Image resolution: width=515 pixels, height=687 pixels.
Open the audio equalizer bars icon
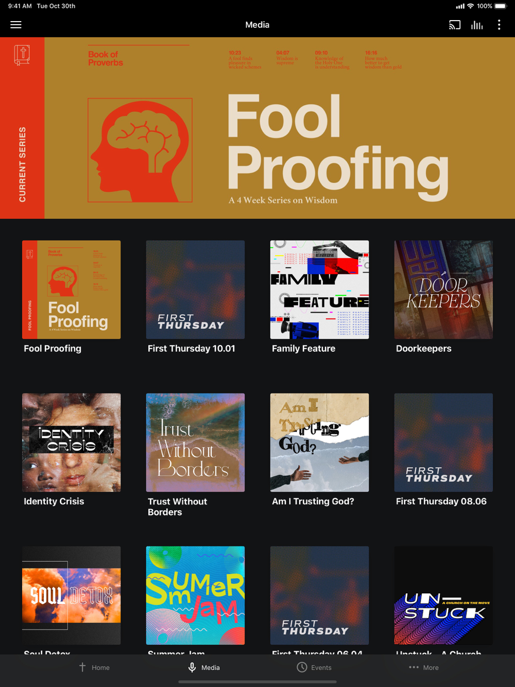coord(477,25)
